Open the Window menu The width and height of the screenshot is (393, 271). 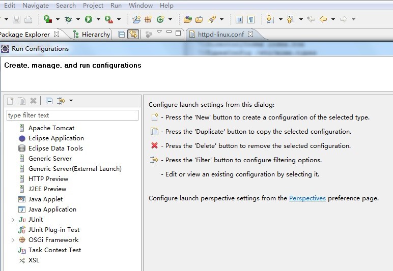pyautogui.click(x=141, y=5)
